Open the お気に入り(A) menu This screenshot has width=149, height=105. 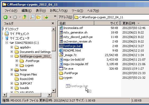click(x=59, y=11)
